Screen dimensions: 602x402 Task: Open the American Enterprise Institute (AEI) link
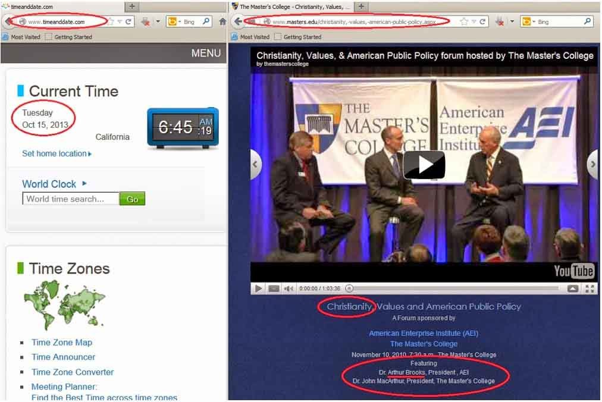424,333
